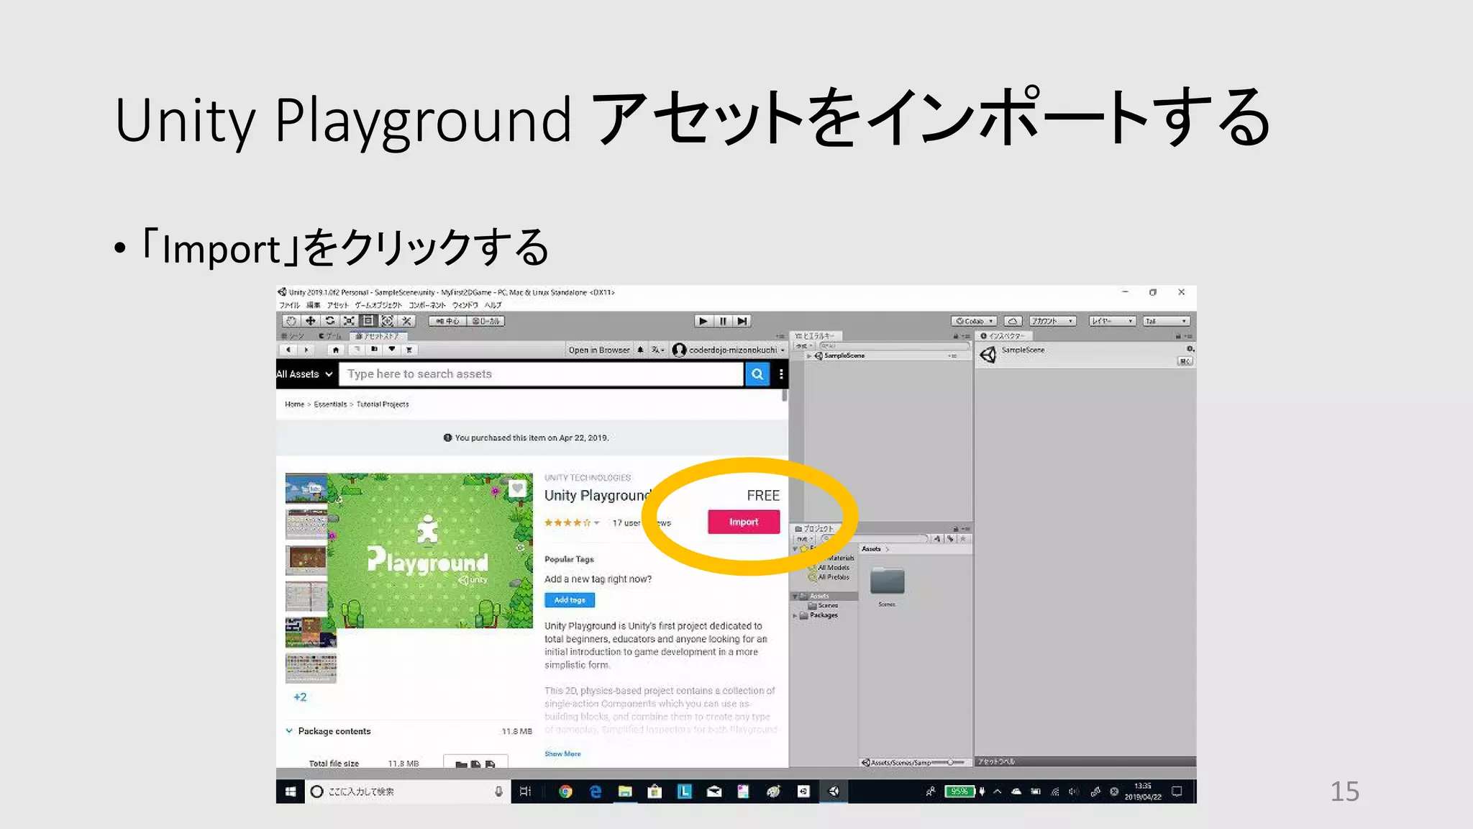
Task: Click the Show More link
Action: 562,753
